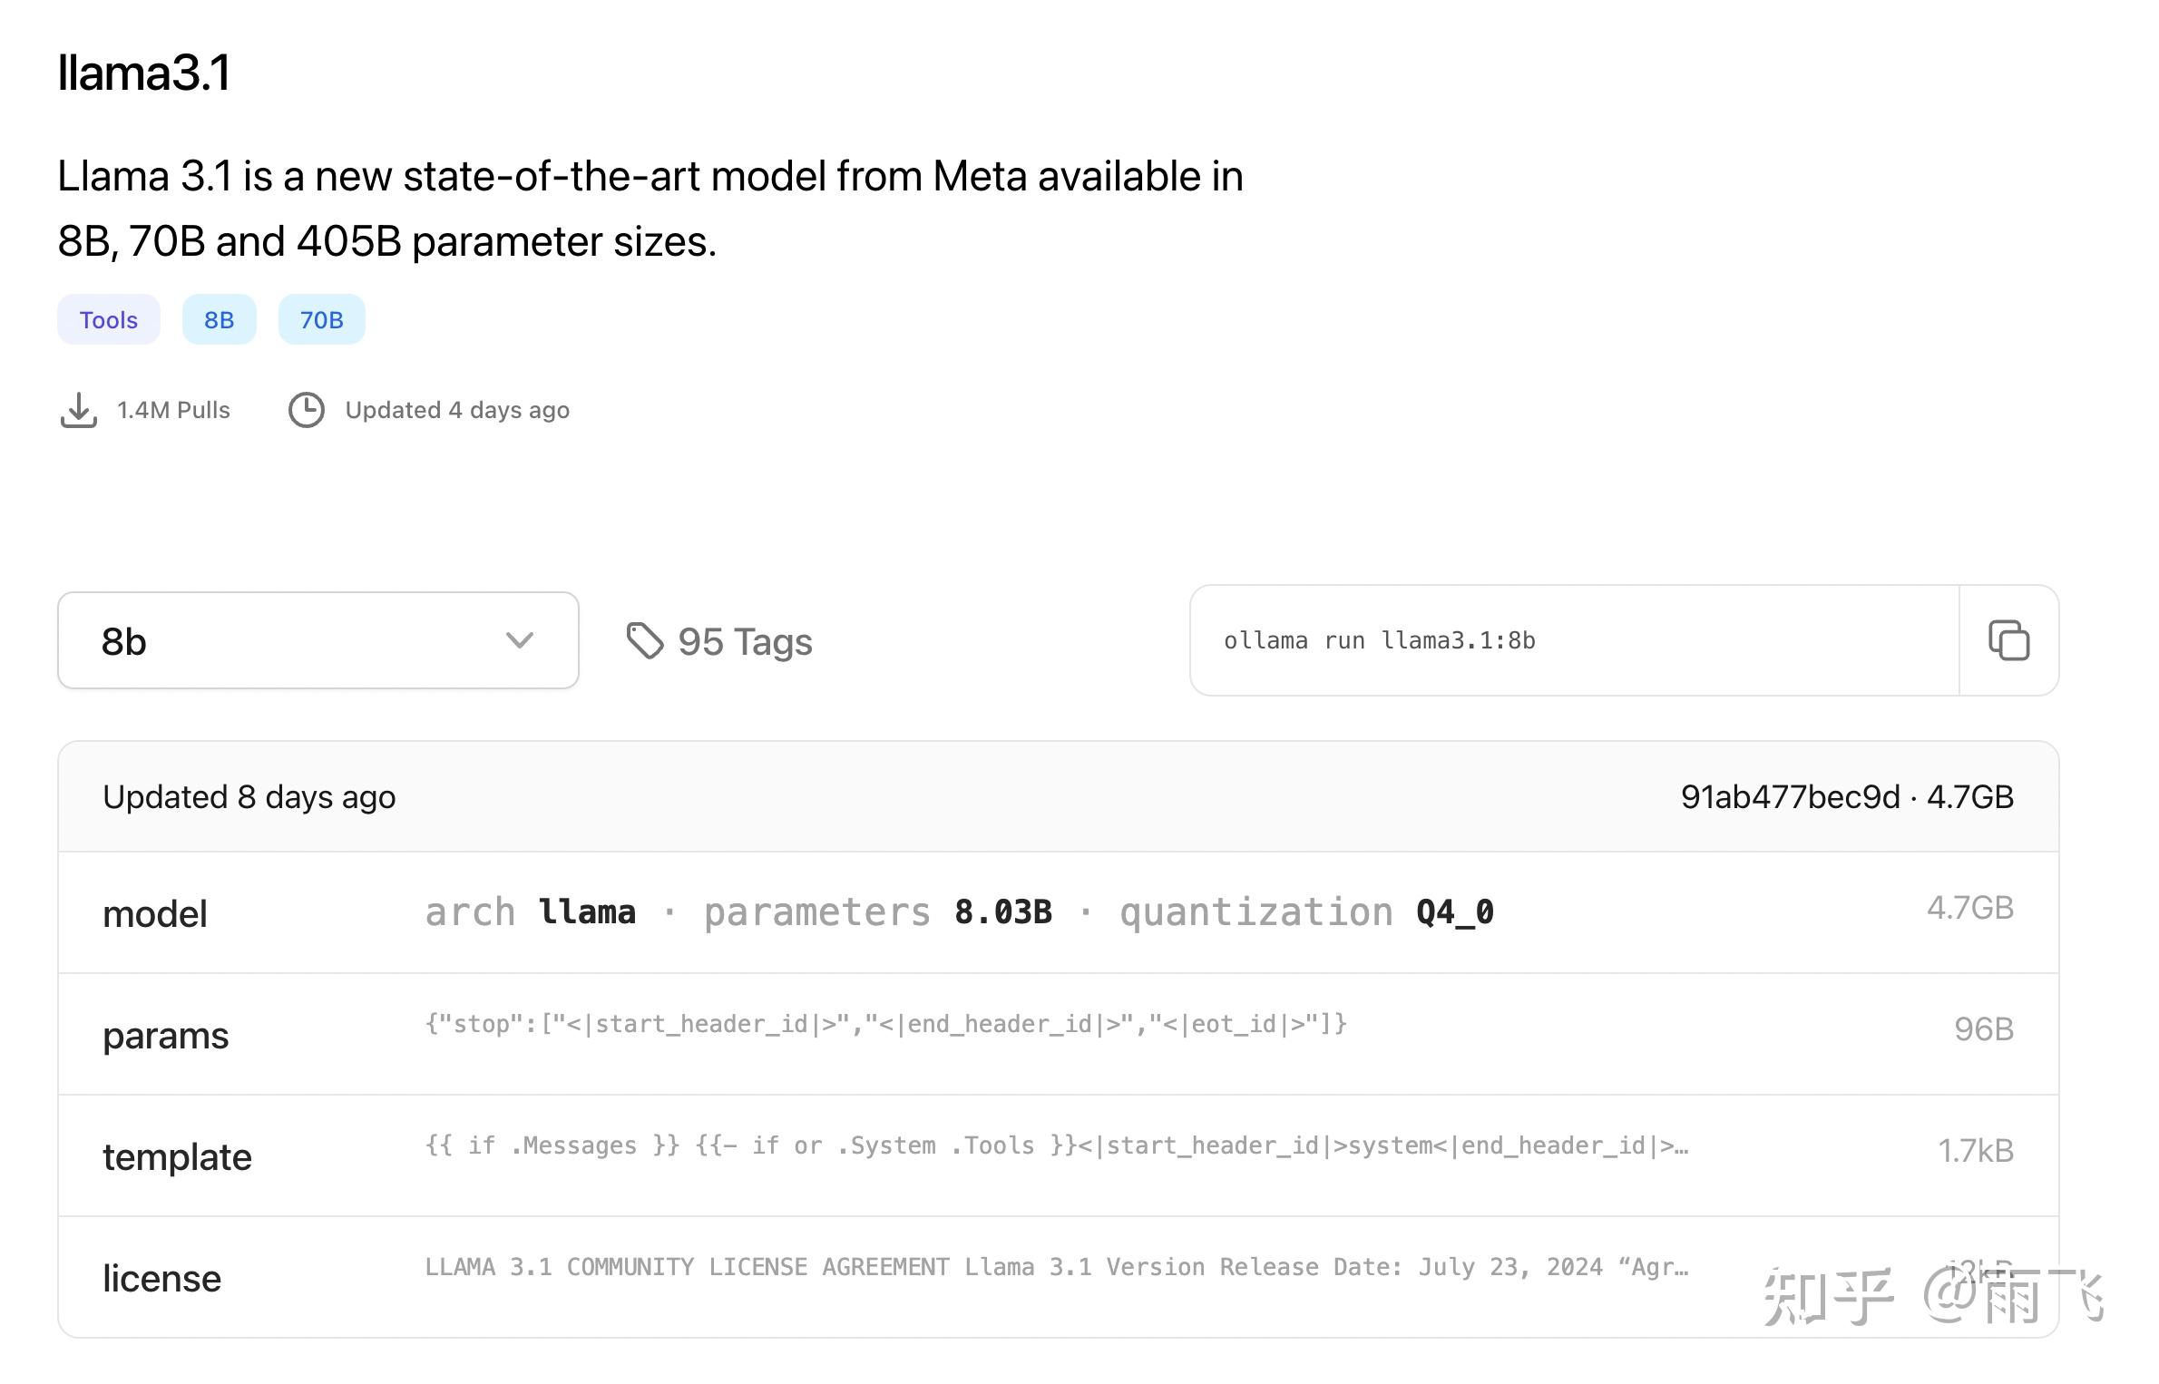This screenshot has width=2159, height=1384.
Task: Select the Tools tag badge
Action: coord(109,319)
